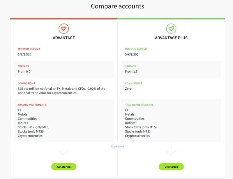Select the ADVANTAGE PLUS account header

(171, 38)
